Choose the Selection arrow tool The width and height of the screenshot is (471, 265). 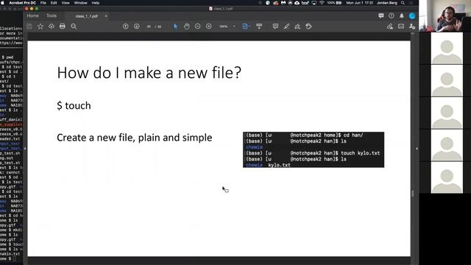click(x=175, y=26)
